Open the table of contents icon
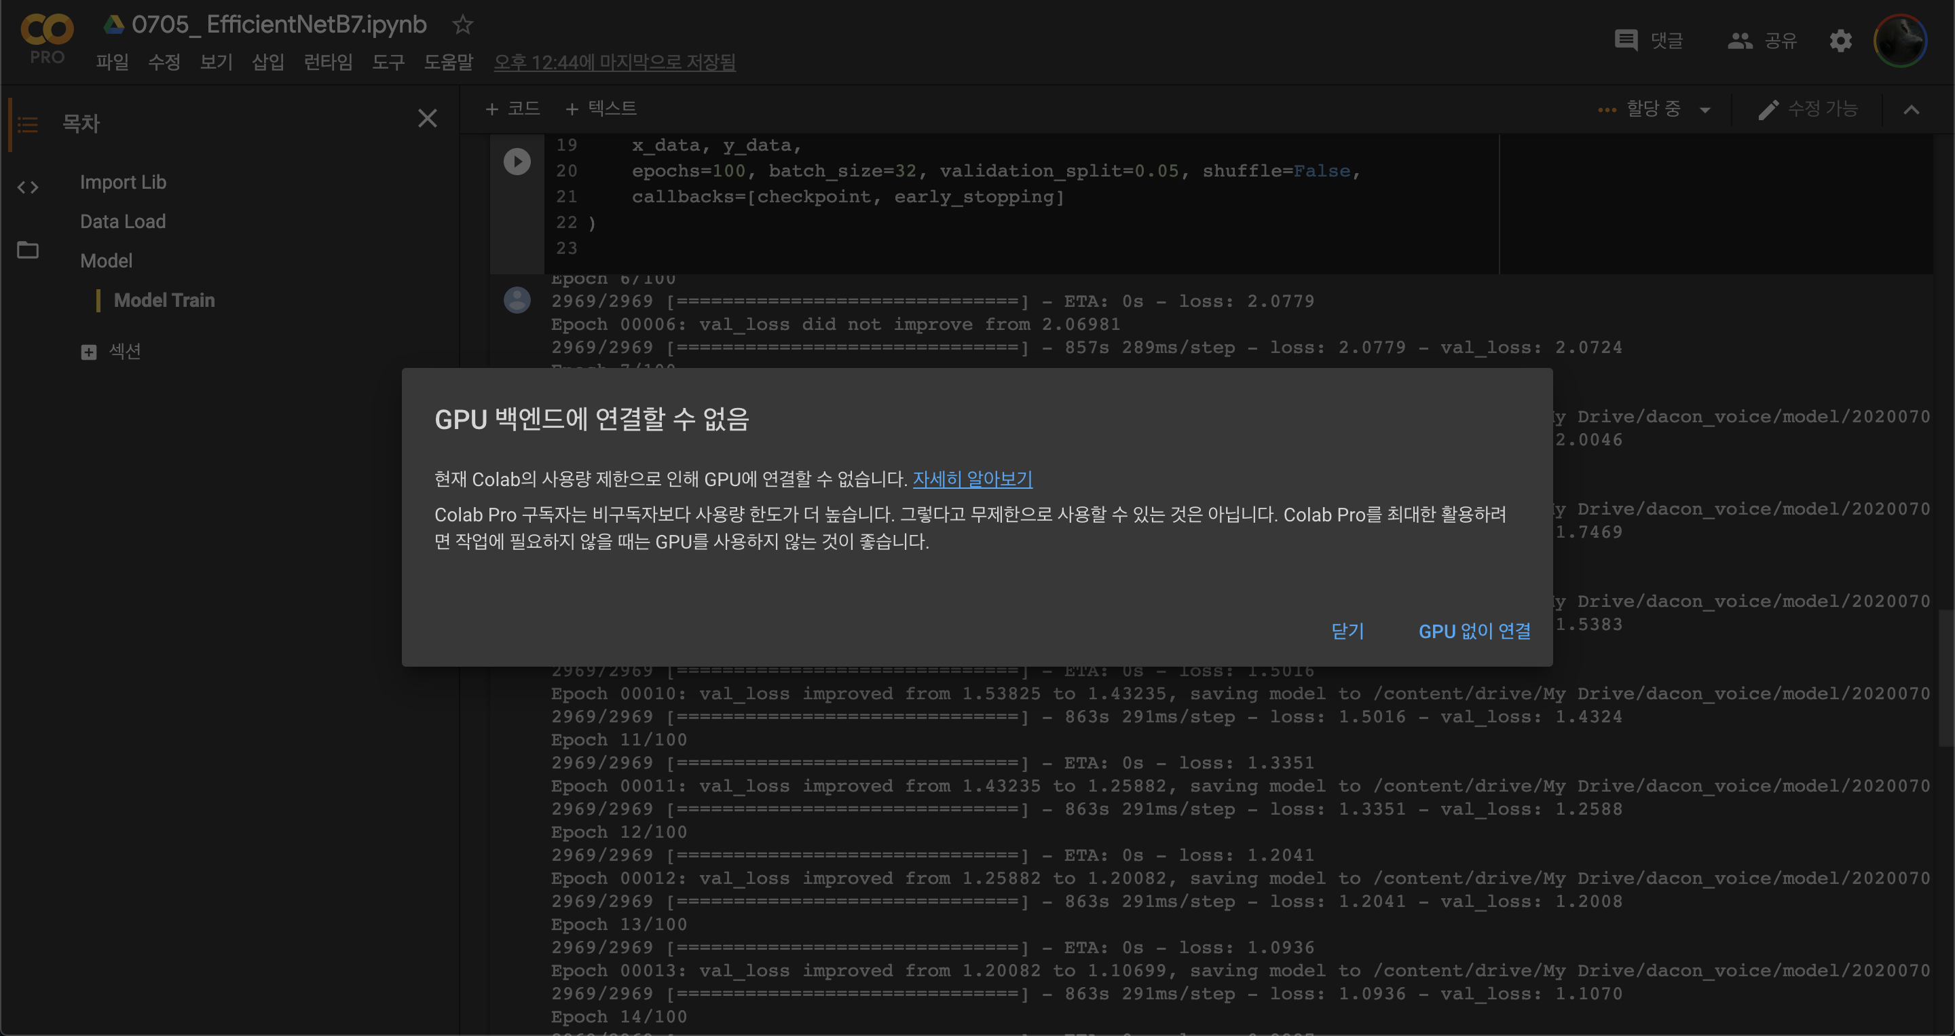This screenshot has width=1955, height=1036. tap(28, 124)
